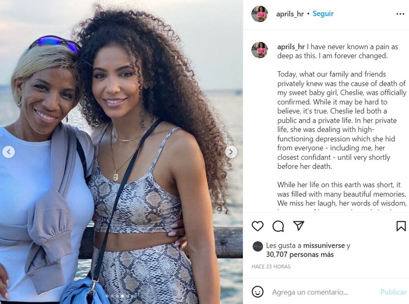Save post with the bookmark icon
Screen dimensions: 409x304
401,226
